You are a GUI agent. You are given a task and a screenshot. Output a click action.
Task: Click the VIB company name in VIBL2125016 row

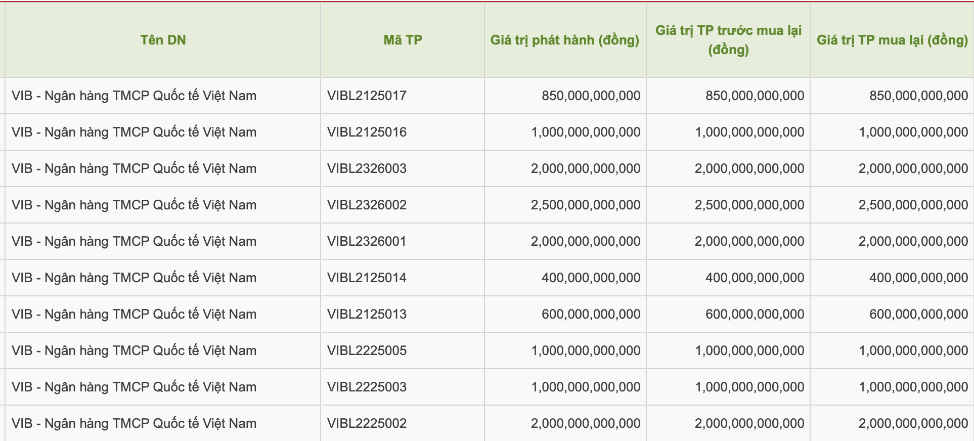click(134, 132)
